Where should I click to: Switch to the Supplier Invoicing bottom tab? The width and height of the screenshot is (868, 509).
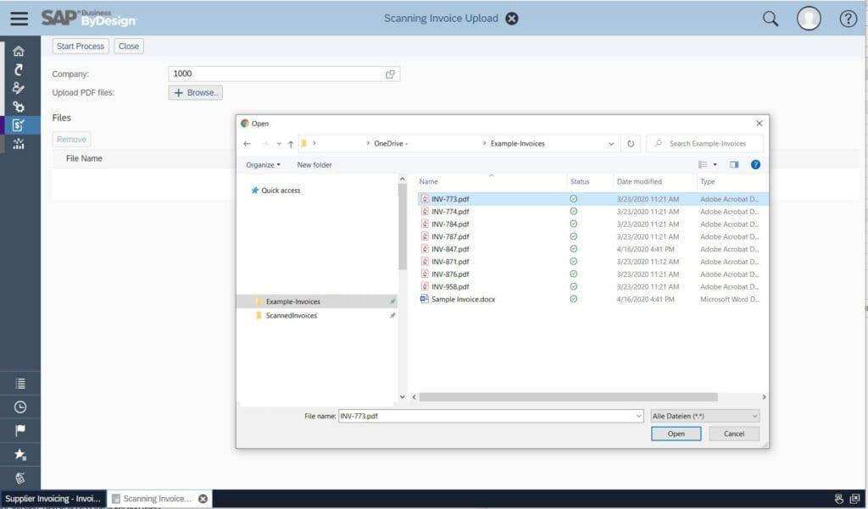[x=53, y=499]
